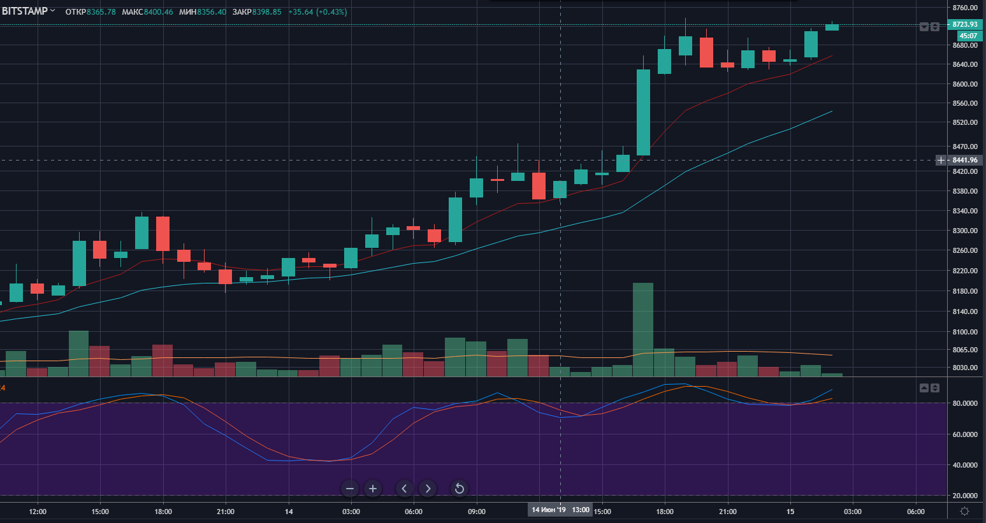Select the ОТКР value 8365.78

pyautogui.click(x=101, y=12)
